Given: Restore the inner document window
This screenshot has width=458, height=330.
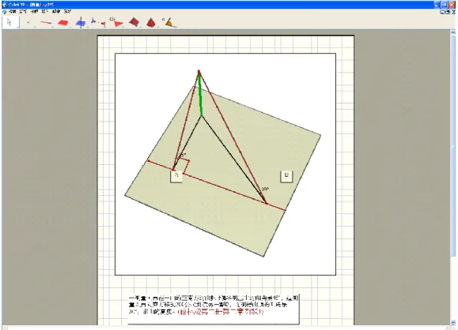Looking at the screenshot, I should click(x=448, y=12).
